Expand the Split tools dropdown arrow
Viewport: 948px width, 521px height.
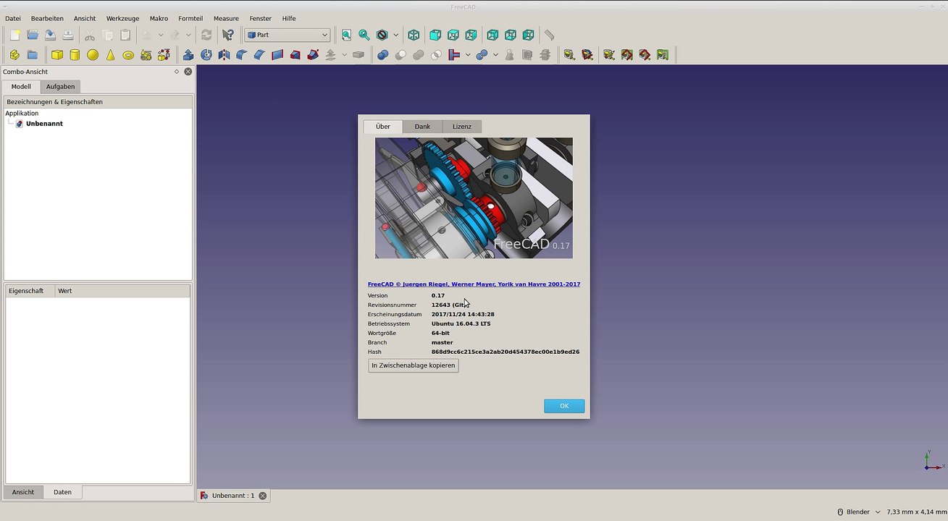click(x=495, y=55)
